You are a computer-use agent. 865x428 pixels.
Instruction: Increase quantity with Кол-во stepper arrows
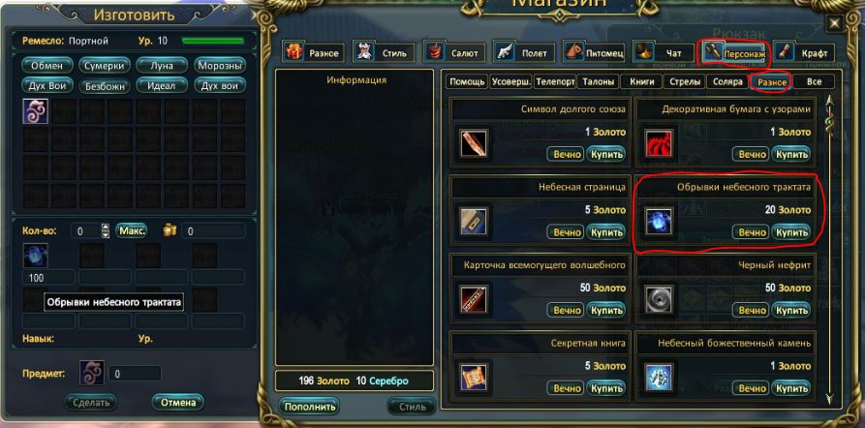coord(106,227)
